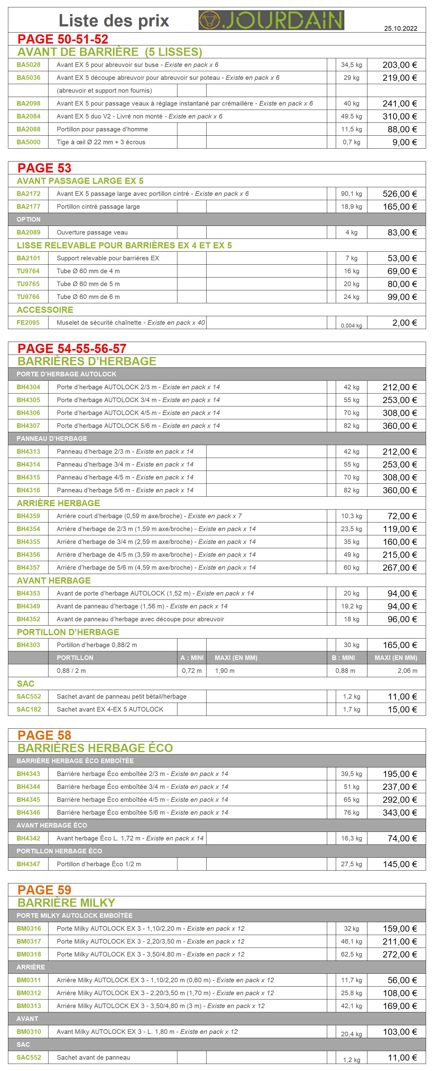The height and width of the screenshot is (1071, 434).
Task: Click the Jourdain bull logo icon
Action: point(209,20)
